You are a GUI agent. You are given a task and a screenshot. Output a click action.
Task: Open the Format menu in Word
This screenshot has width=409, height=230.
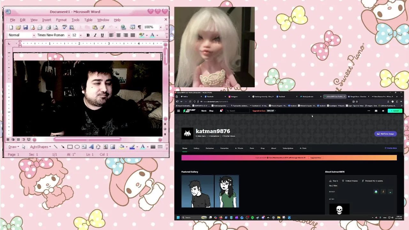[61, 20]
